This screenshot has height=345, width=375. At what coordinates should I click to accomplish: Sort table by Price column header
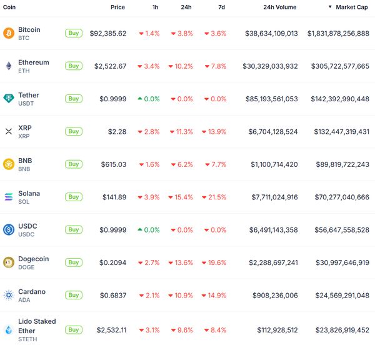(117, 7)
